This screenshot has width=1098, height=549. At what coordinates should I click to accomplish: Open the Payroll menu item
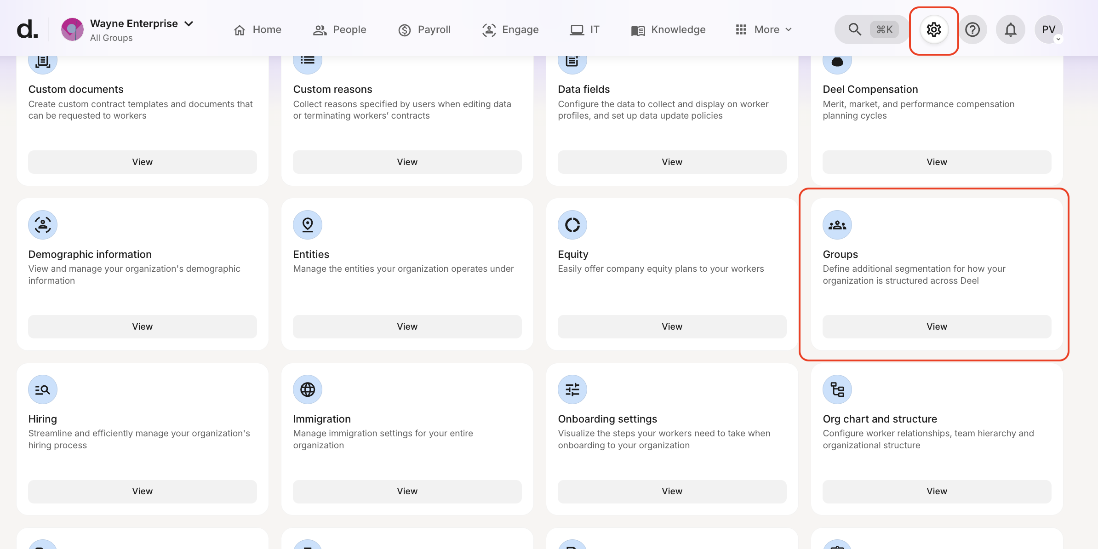424,30
